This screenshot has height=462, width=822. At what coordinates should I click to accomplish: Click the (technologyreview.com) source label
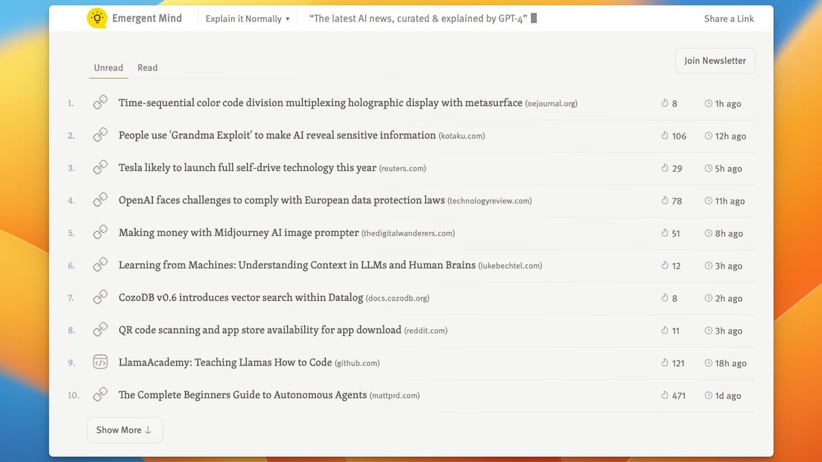coord(490,201)
